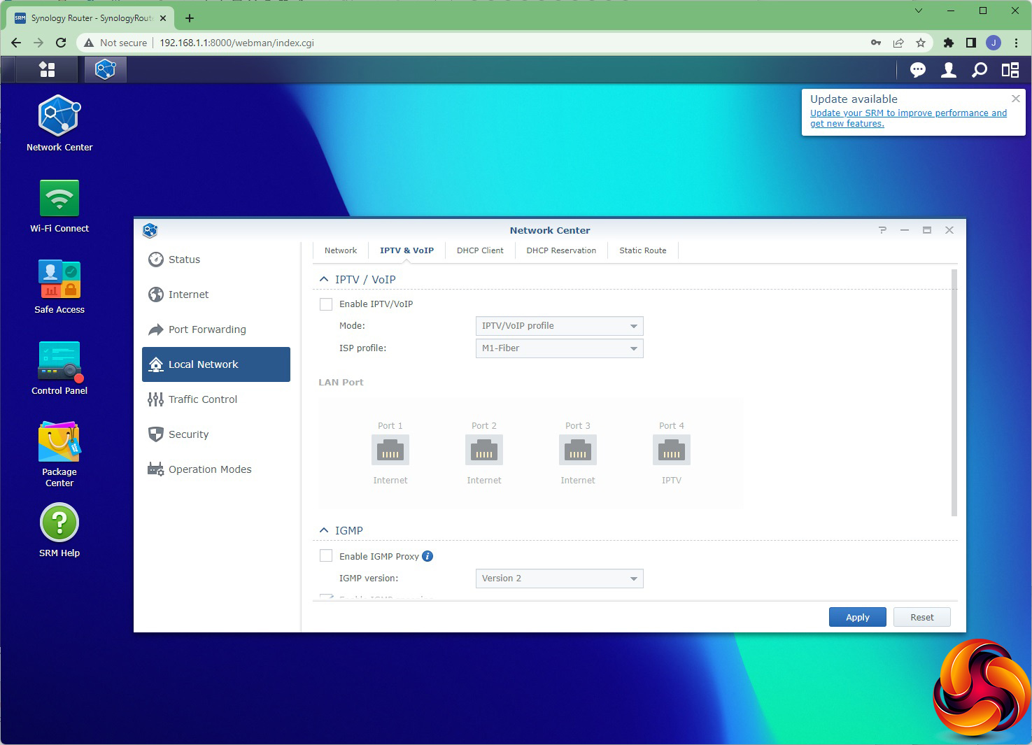
Task: Collapse the IGMP section
Action: pyautogui.click(x=324, y=530)
